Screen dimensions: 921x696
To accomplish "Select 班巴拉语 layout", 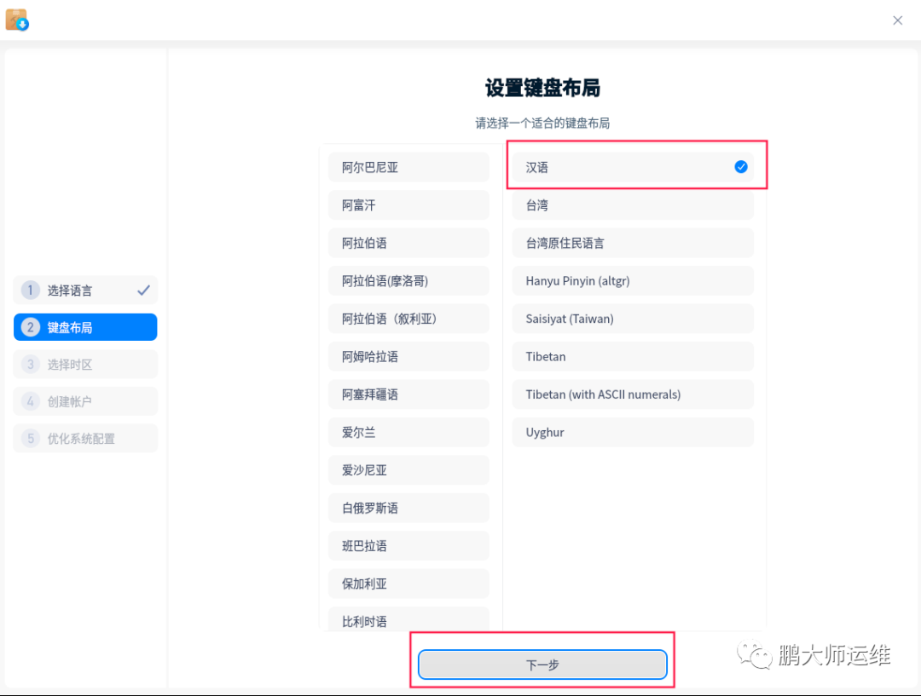I will [x=408, y=546].
